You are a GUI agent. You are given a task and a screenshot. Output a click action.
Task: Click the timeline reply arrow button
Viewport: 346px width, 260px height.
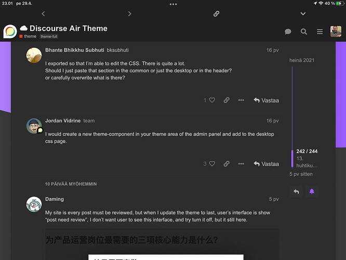pos(296,191)
